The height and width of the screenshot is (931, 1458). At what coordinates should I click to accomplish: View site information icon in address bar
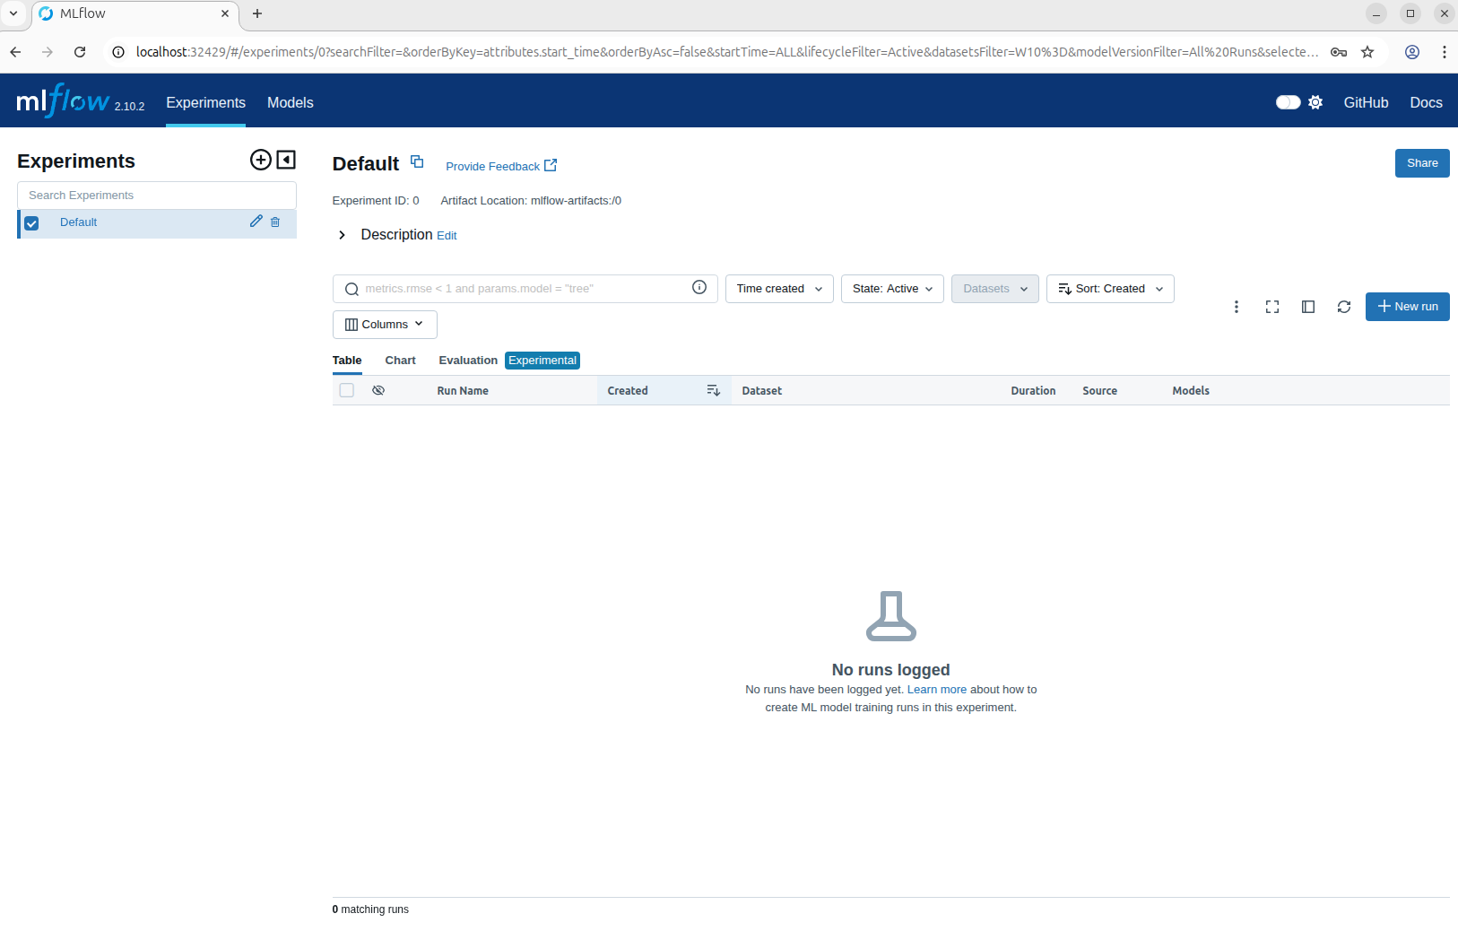118,52
